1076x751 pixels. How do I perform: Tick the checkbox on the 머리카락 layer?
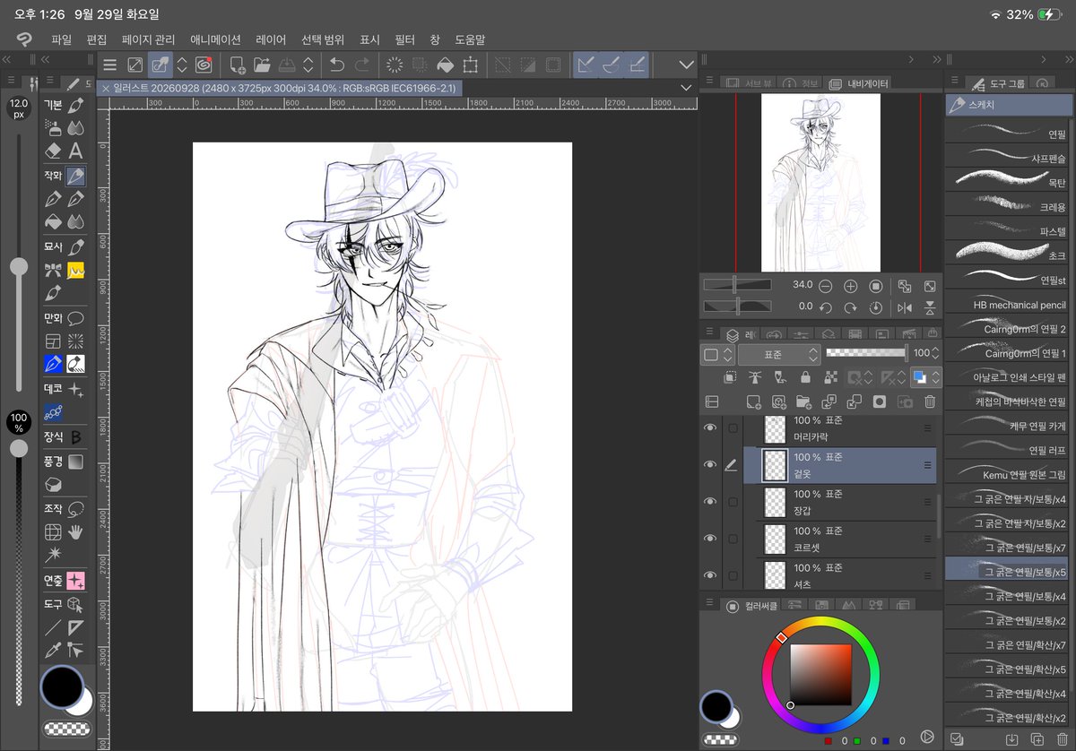(733, 428)
